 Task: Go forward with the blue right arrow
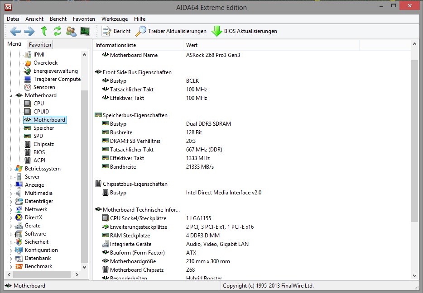coord(29,31)
